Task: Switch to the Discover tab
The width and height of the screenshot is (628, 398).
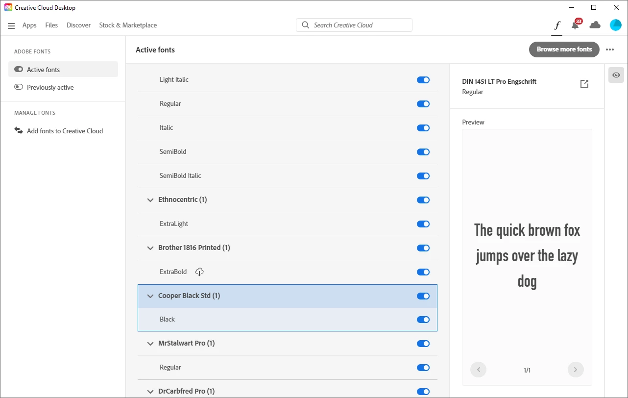Action: (x=79, y=25)
